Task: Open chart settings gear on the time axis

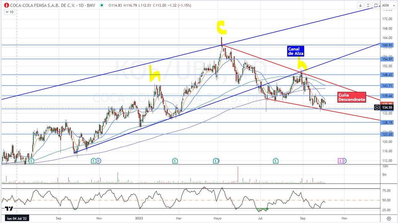Action: (x=388, y=218)
